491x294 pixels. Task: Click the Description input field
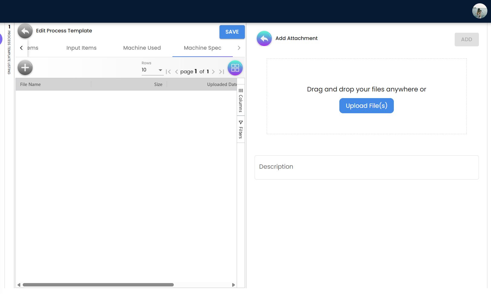coord(366,167)
